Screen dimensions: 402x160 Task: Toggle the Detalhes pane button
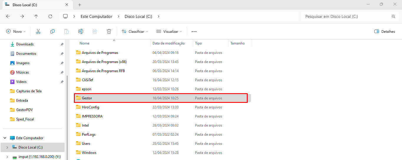(384, 31)
